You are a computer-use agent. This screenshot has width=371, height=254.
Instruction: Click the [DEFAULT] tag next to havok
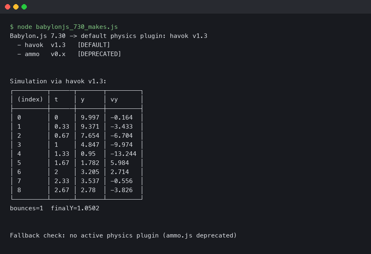pyautogui.click(x=94, y=45)
